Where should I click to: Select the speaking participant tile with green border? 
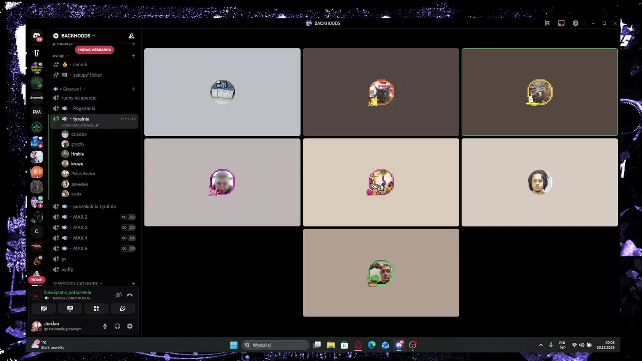[x=540, y=92]
